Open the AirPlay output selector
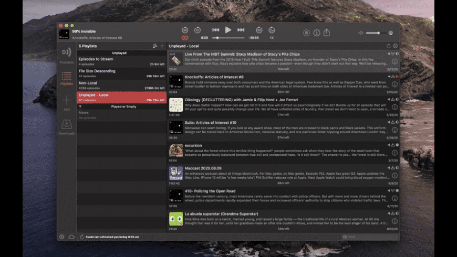 391,33
